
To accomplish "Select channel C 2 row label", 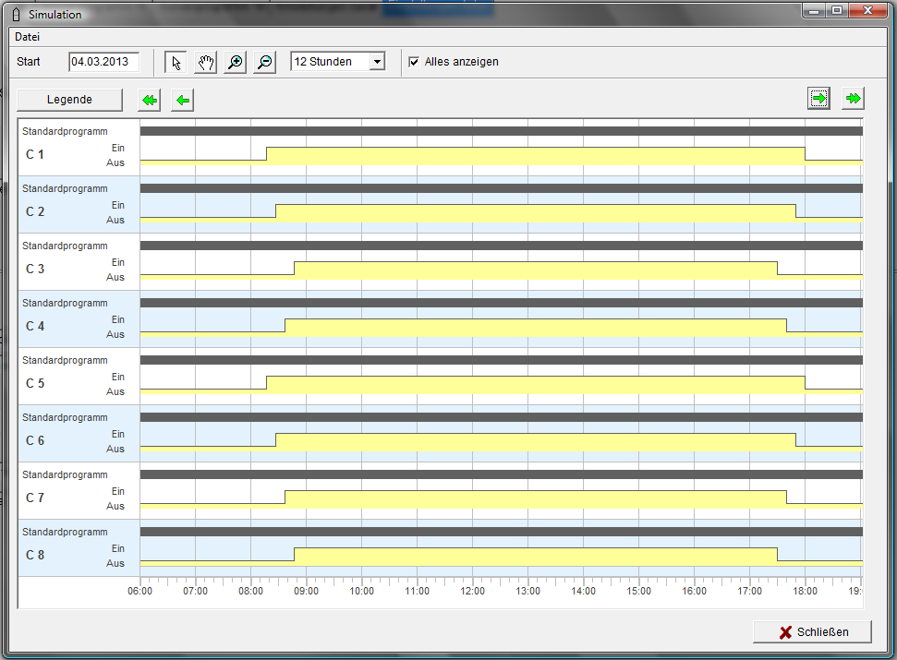I will tap(35, 211).
